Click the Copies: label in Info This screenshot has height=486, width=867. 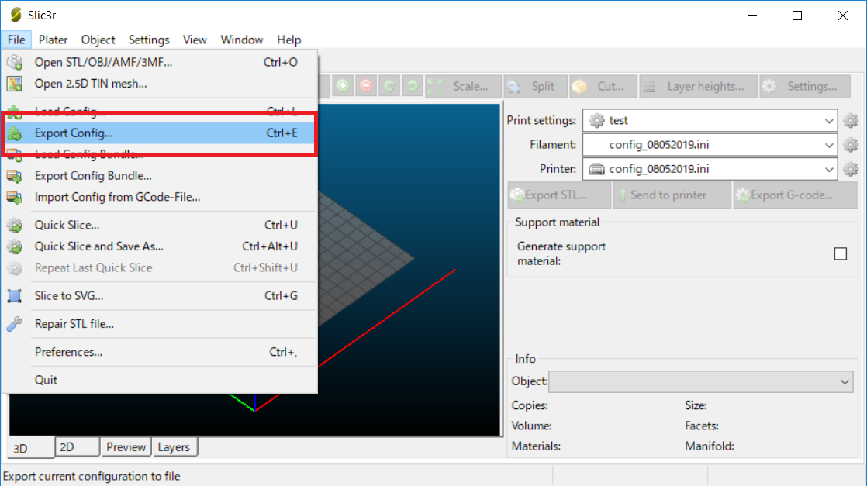(530, 405)
